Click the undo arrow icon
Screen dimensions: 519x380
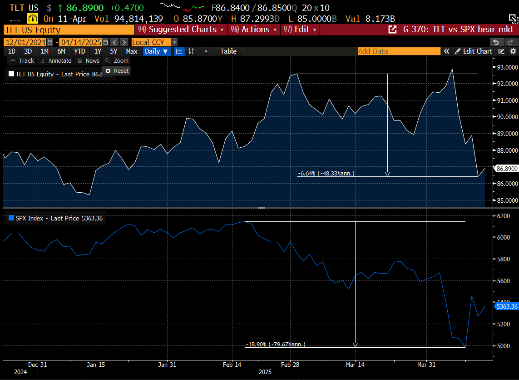496,42
